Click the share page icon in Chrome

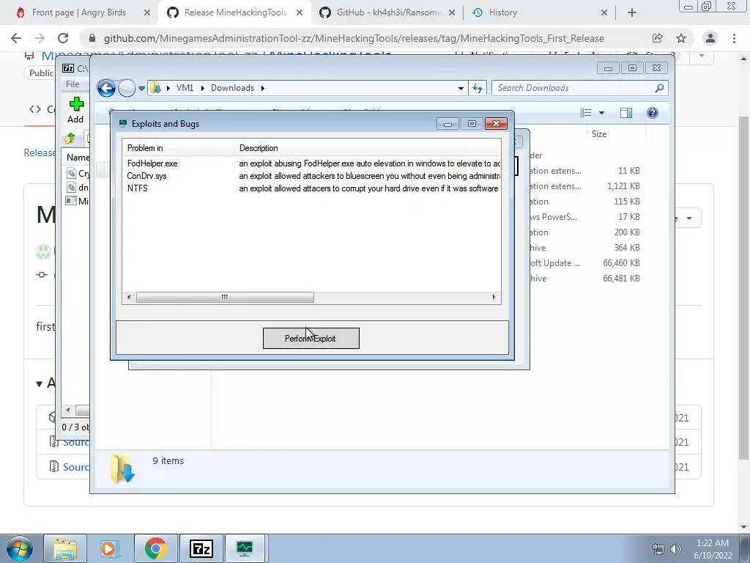pos(657,38)
